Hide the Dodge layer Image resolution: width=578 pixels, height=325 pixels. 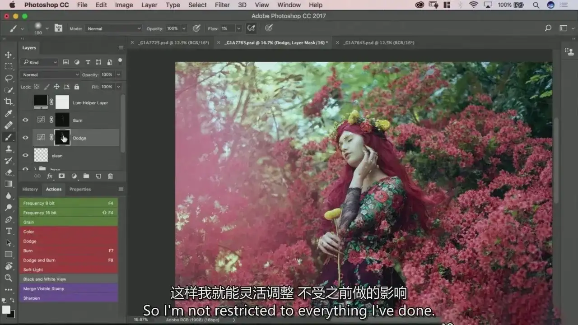coord(25,138)
